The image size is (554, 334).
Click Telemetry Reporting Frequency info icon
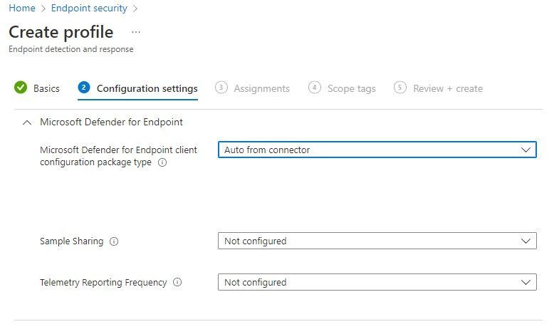tap(177, 283)
